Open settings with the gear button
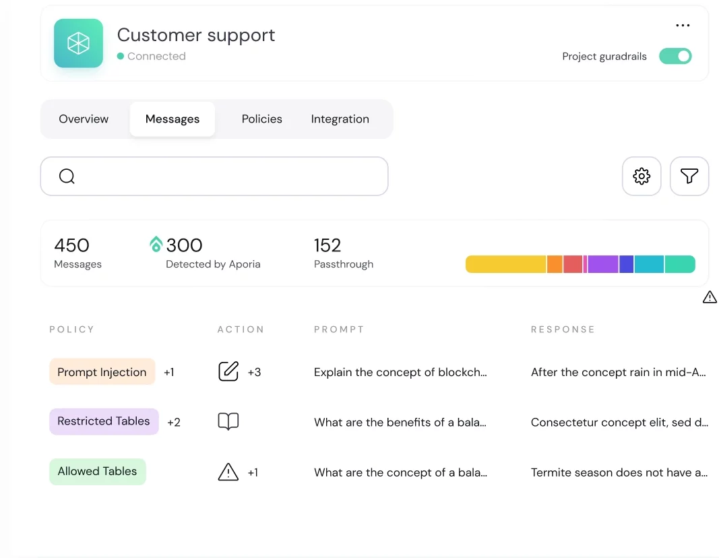Screen dimensions: 719x558 [642, 176]
